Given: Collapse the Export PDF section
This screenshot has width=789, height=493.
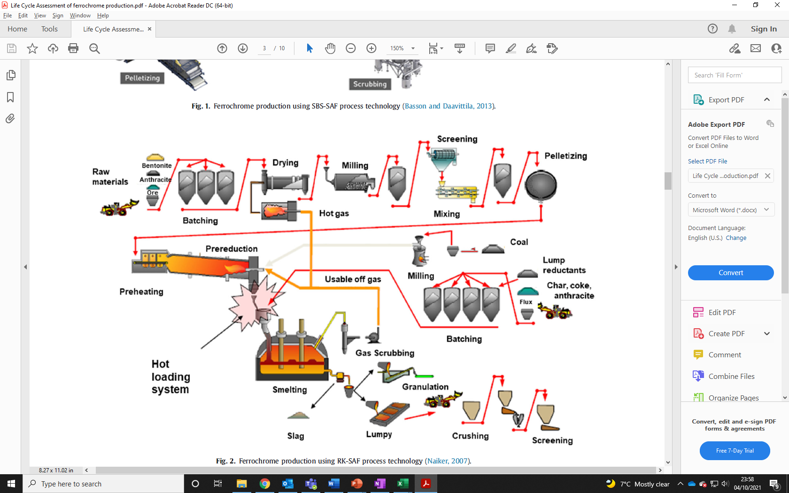Looking at the screenshot, I should point(767,99).
